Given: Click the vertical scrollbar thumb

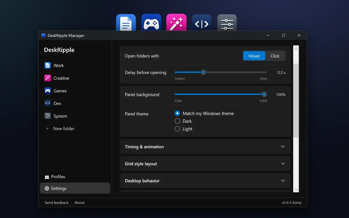Looking at the screenshot, I should (296, 100).
